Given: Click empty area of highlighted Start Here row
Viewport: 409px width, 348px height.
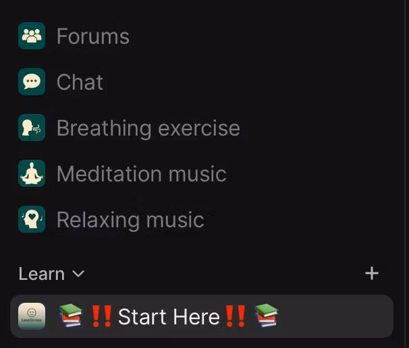Looking at the screenshot, I should [335, 316].
